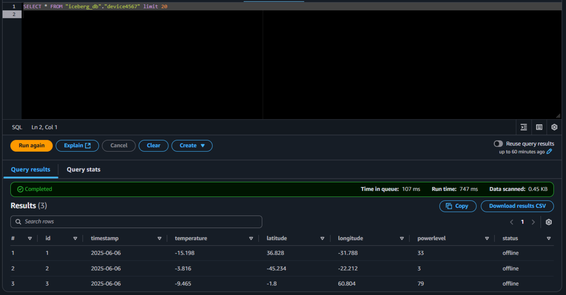This screenshot has width=566, height=295.
Task: Click the Data scanned 0.45 KB label
Action: (x=518, y=189)
